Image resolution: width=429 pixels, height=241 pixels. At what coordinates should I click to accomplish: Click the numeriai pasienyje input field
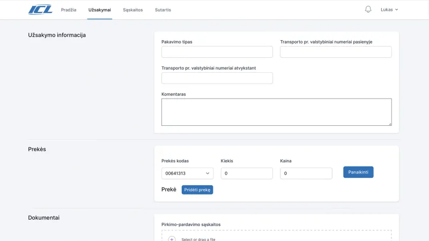336,52
